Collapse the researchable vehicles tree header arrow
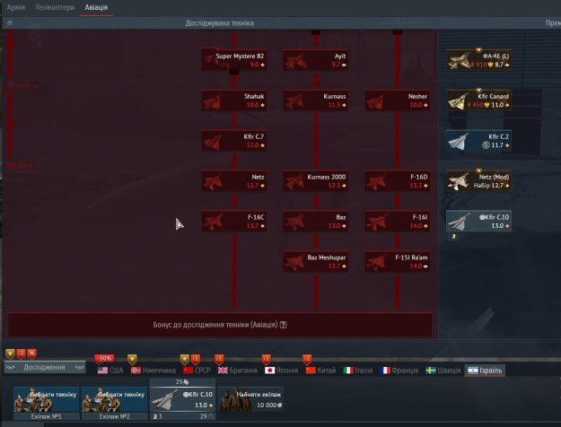The width and height of the screenshot is (561, 427). click(10, 23)
